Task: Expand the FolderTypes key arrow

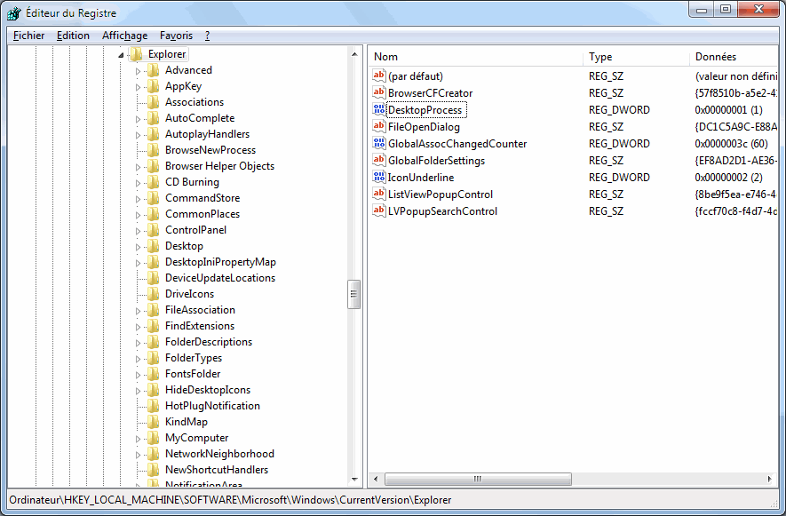Action: point(138,359)
